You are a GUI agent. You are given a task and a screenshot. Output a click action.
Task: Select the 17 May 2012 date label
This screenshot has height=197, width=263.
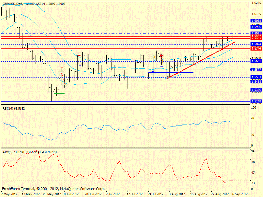click(31, 194)
